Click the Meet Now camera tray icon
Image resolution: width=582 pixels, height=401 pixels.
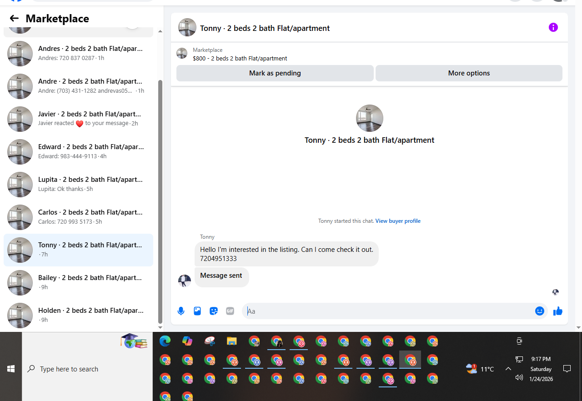tap(519, 341)
